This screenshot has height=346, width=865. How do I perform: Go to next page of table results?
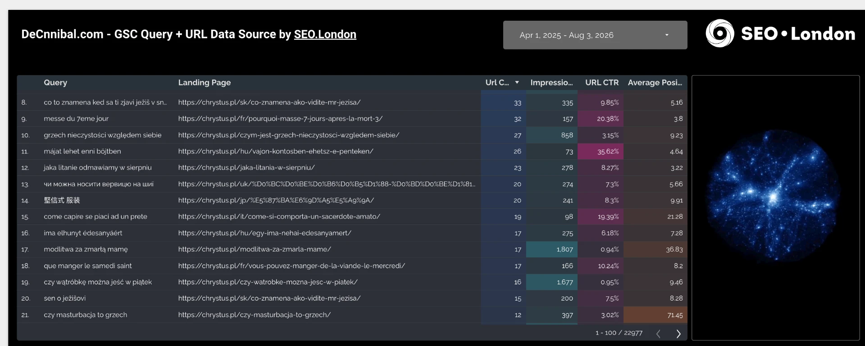[x=678, y=333]
